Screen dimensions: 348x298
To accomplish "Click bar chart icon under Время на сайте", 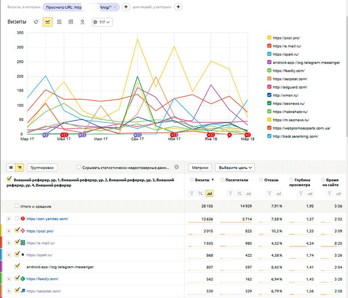I will [338, 194].
